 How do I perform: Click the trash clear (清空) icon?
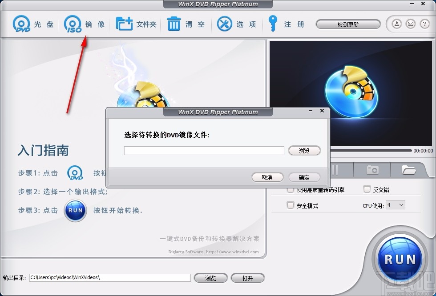click(174, 23)
